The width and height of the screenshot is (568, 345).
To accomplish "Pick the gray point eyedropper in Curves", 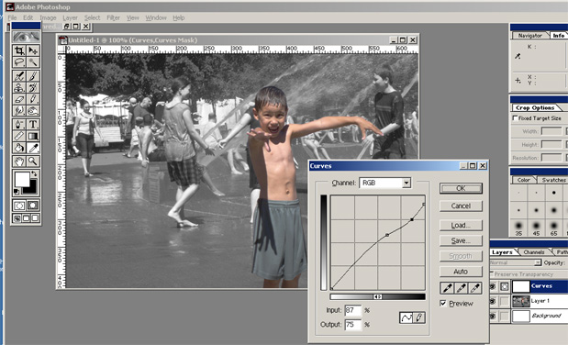I will coord(462,288).
